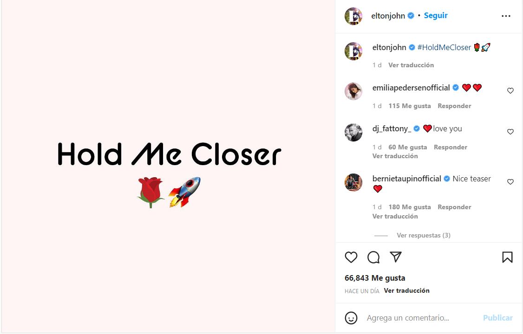The image size is (523, 334).
Task: Like bernietaupinofficial's comment
Action: [510, 182]
